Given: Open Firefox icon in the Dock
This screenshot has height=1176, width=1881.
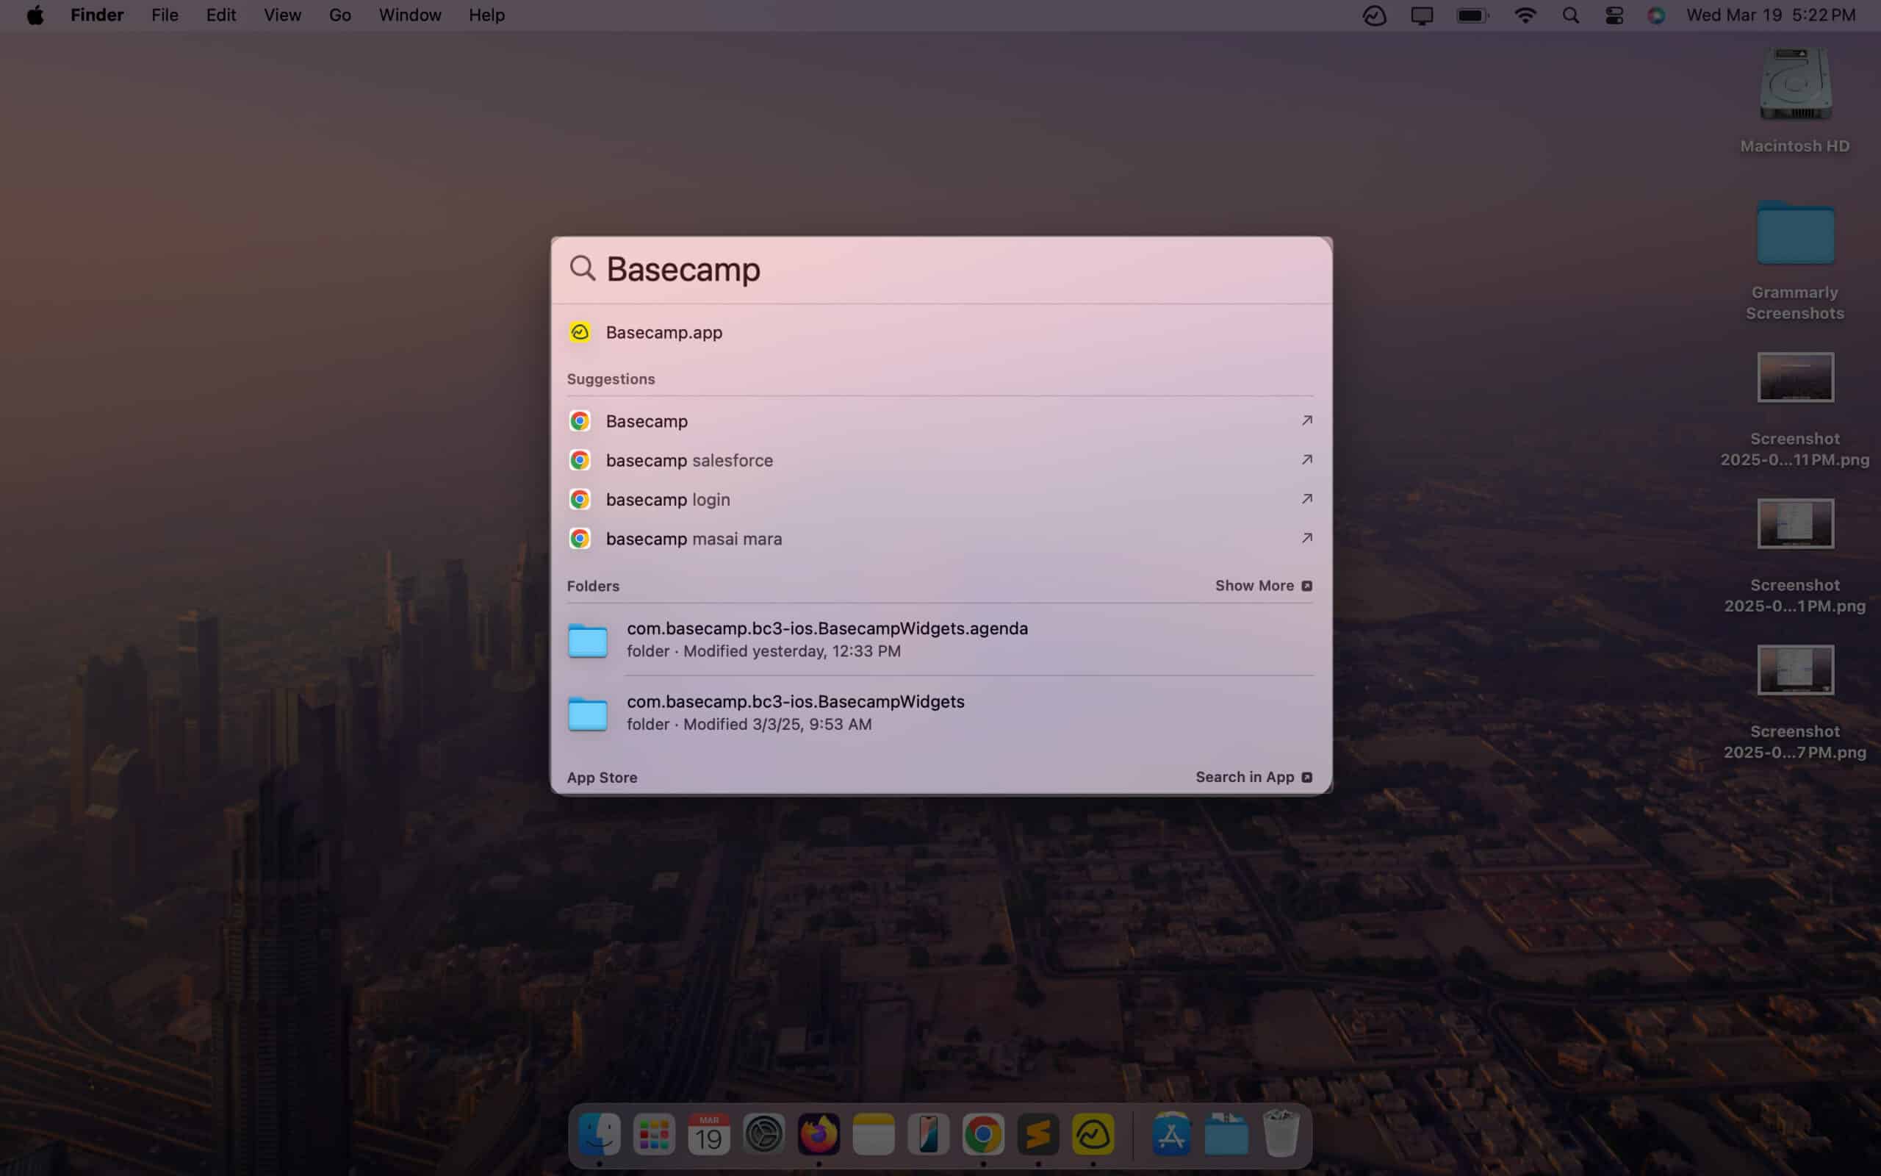Looking at the screenshot, I should [x=818, y=1134].
